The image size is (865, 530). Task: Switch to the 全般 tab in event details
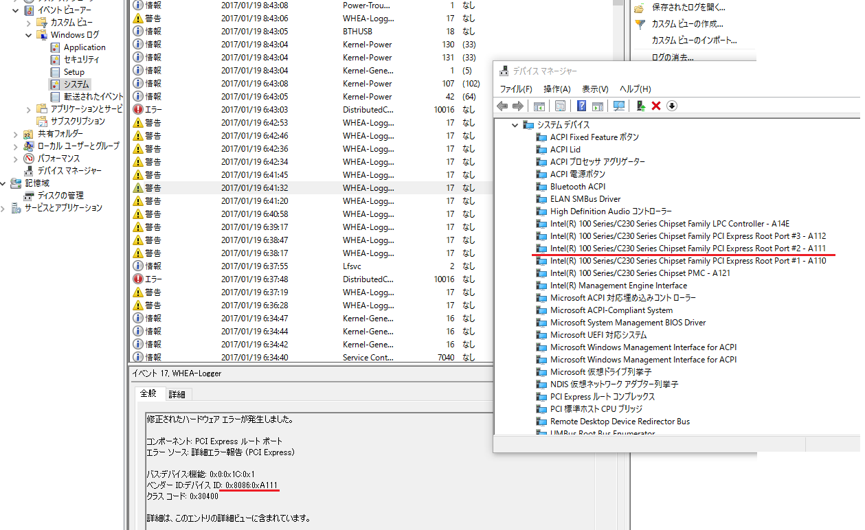(x=148, y=393)
